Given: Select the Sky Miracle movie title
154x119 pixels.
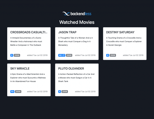Looking at the screenshot, I should [x=20, y=69].
